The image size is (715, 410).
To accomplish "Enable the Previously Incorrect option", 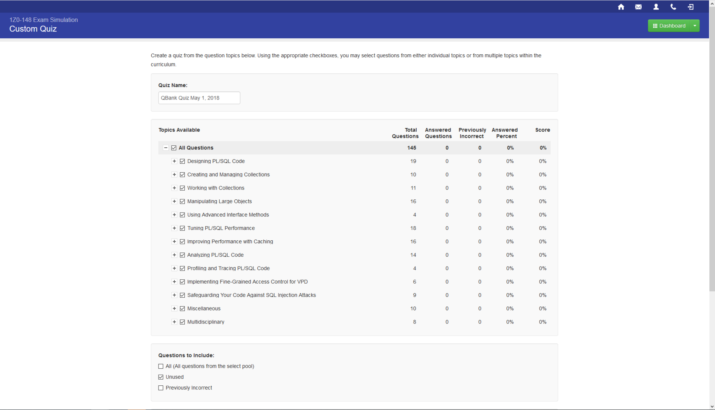I will 161,388.
